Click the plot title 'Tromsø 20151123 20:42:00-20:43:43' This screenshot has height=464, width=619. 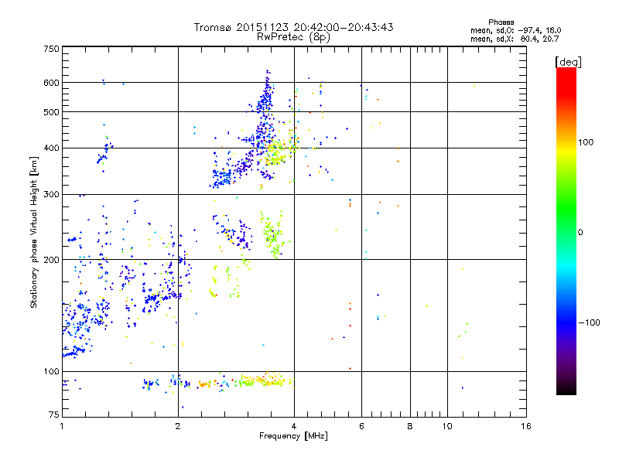tap(293, 27)
